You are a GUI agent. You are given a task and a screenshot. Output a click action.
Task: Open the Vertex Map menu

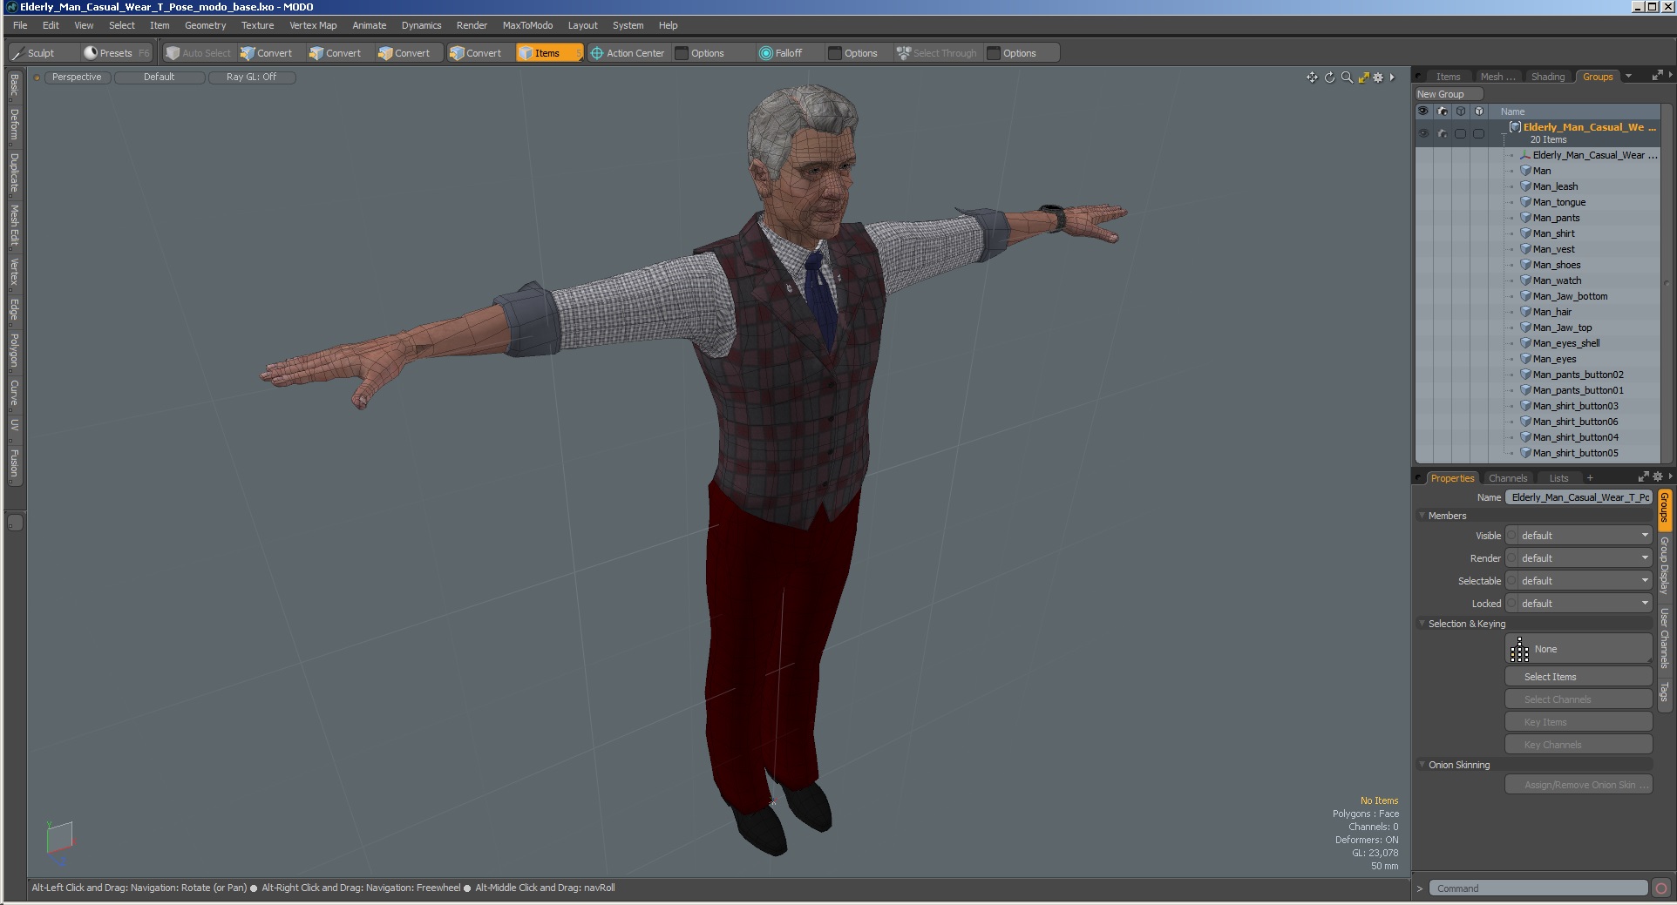313,25
